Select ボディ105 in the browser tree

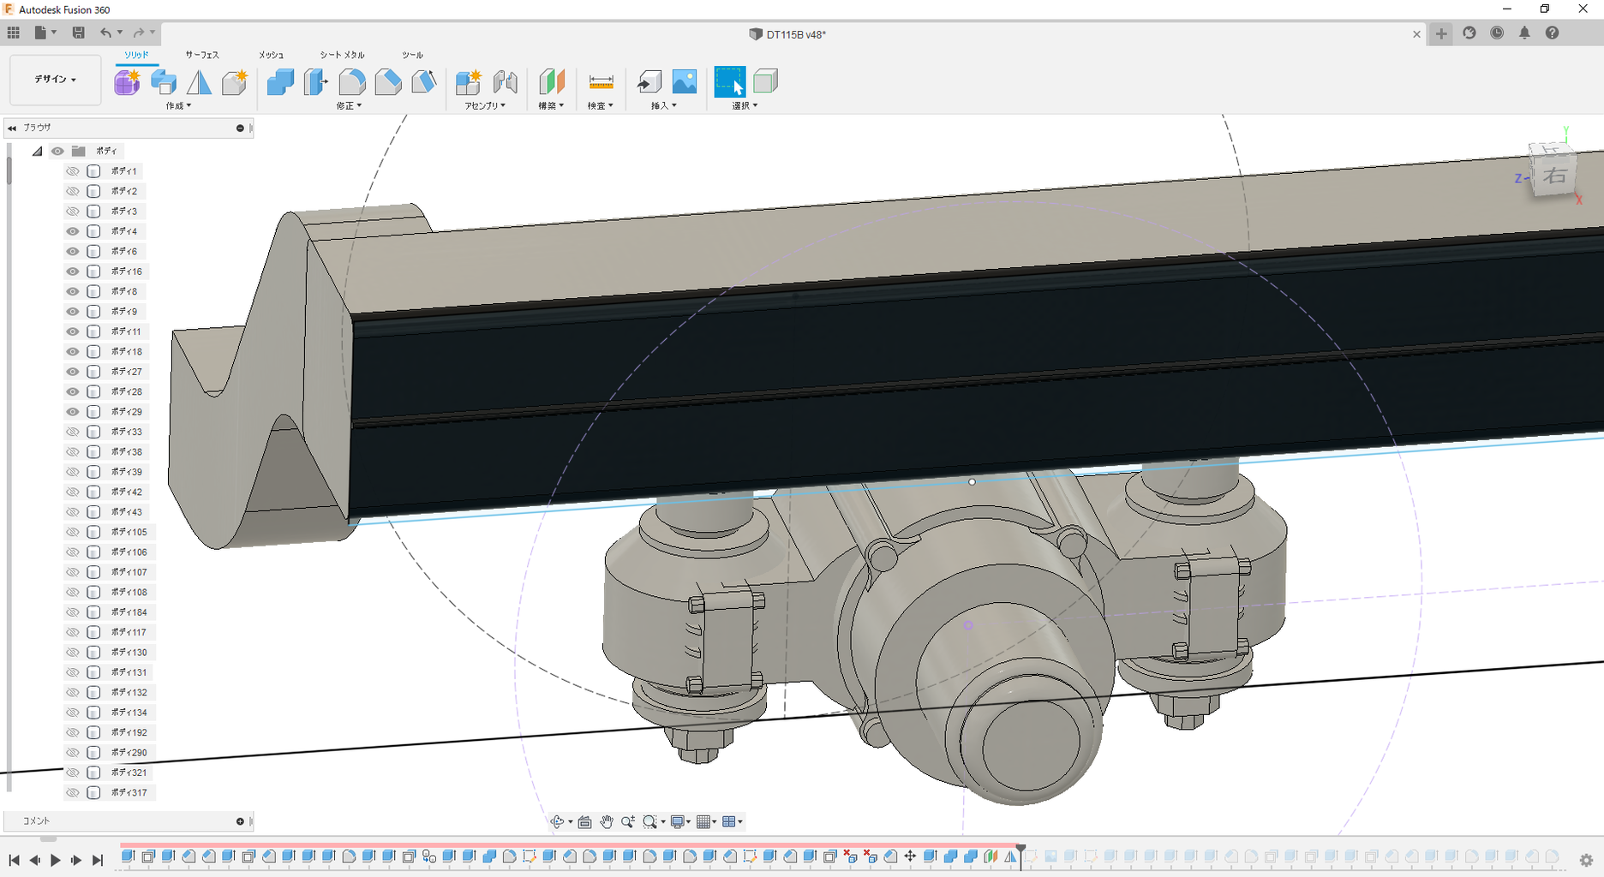[129, 532]
